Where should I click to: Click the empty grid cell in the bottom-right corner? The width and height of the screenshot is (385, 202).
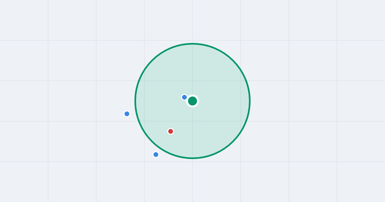pyautogui.click(x=361, y=182)
